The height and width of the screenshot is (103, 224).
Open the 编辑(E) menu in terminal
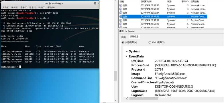coord(15,7)
